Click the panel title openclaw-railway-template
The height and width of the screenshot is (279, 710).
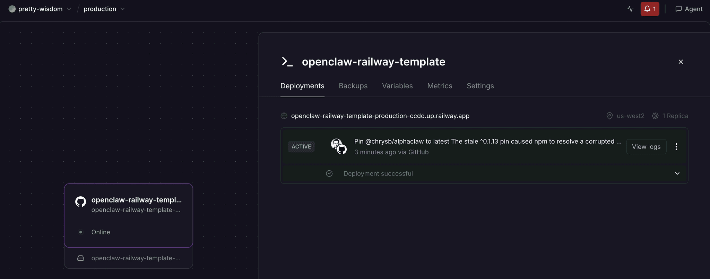pos(374,62)
